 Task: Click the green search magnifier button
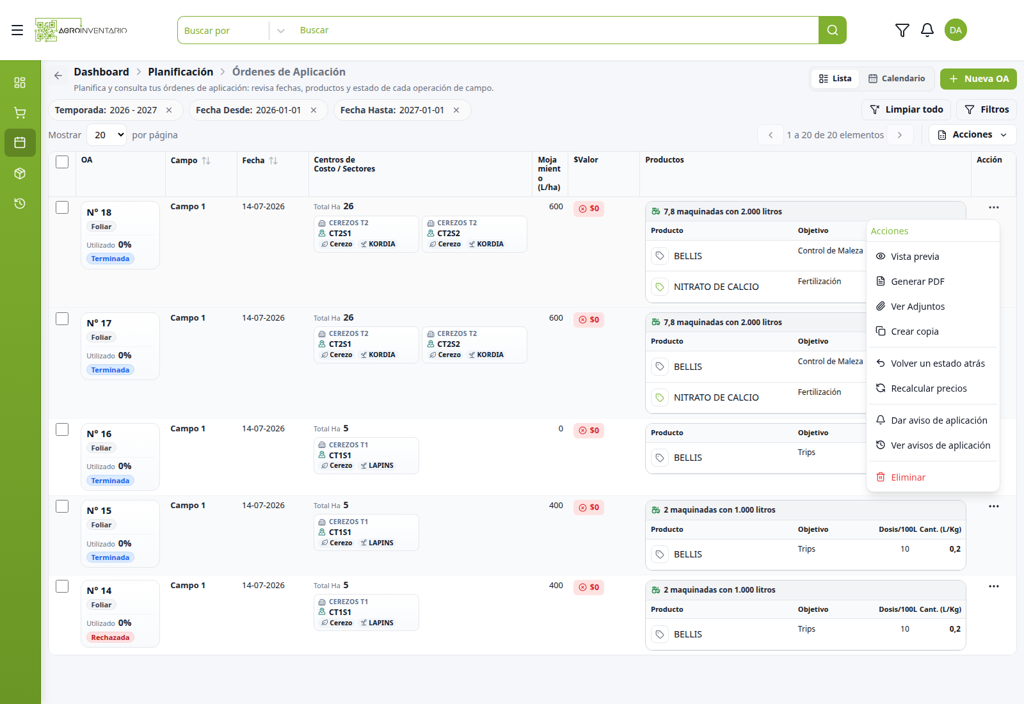point(832,30)
